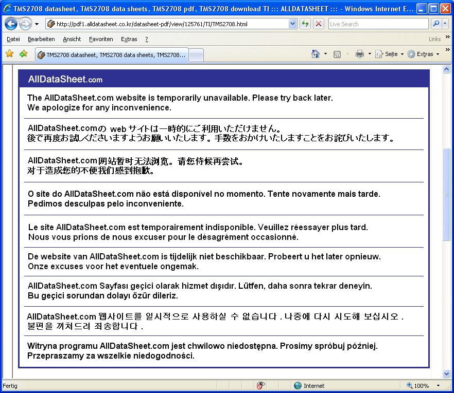Expand the address bar history dropdown
This screenshot has height=393, width=454.
point(293,24)
